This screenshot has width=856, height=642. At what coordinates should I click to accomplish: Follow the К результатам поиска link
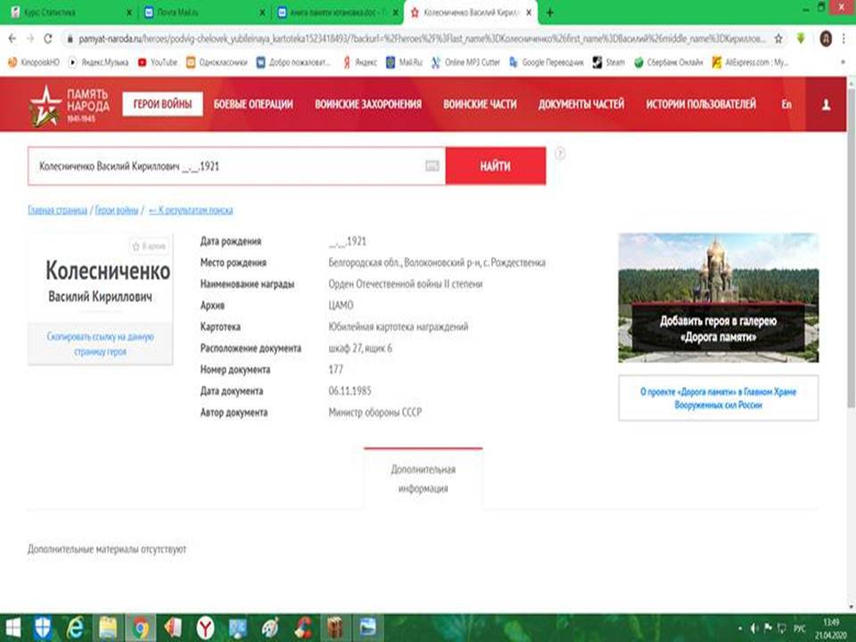[x=191, y=210]
